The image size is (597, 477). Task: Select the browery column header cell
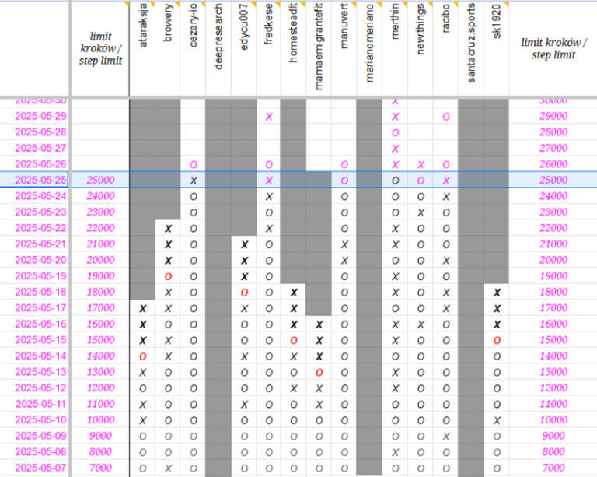(168, 48)
